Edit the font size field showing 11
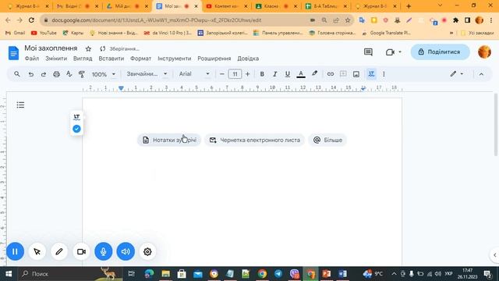Image resolution: width=499 pixels, height=281 pixels. pos(235,74)
